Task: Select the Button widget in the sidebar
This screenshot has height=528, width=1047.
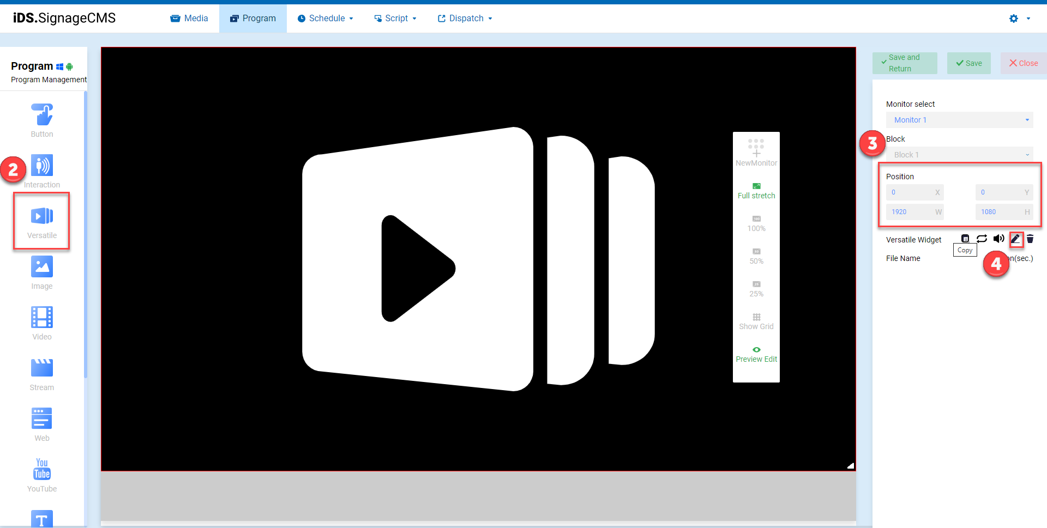Action: [x=42, y=120]
